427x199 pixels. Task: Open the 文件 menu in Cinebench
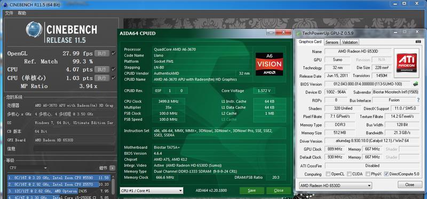[9, 13]
